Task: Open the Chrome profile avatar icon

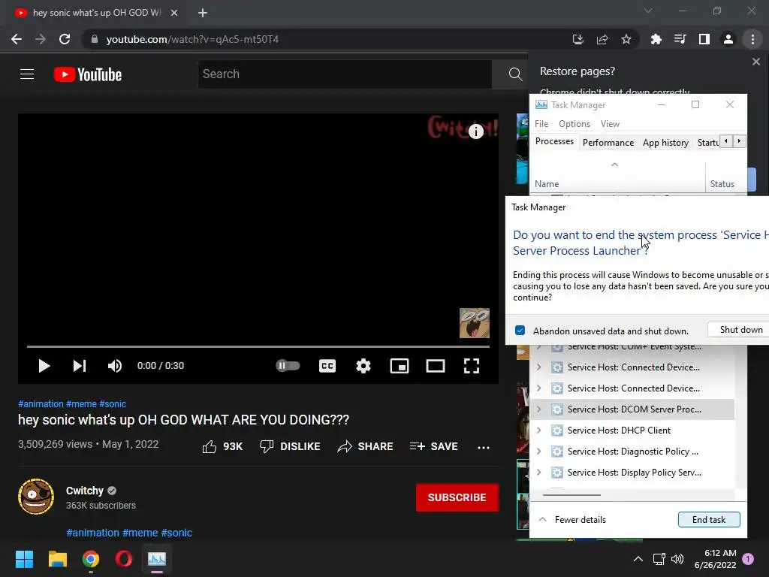Action: (x=728, y=39)
